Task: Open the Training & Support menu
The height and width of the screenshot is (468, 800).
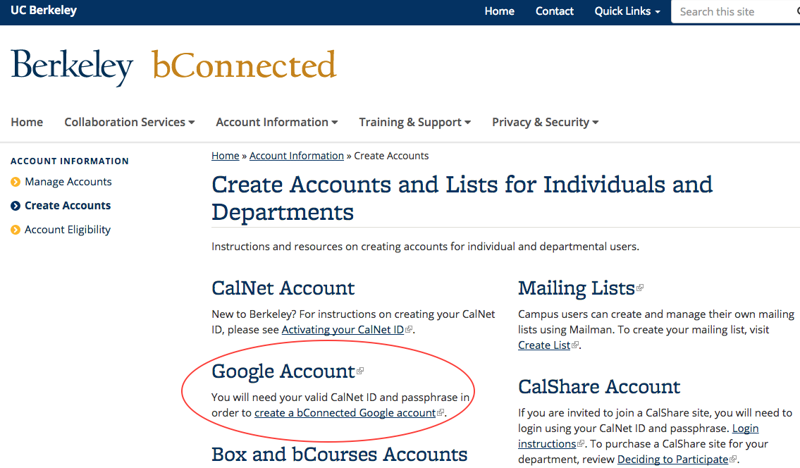Action: (414, 122)
